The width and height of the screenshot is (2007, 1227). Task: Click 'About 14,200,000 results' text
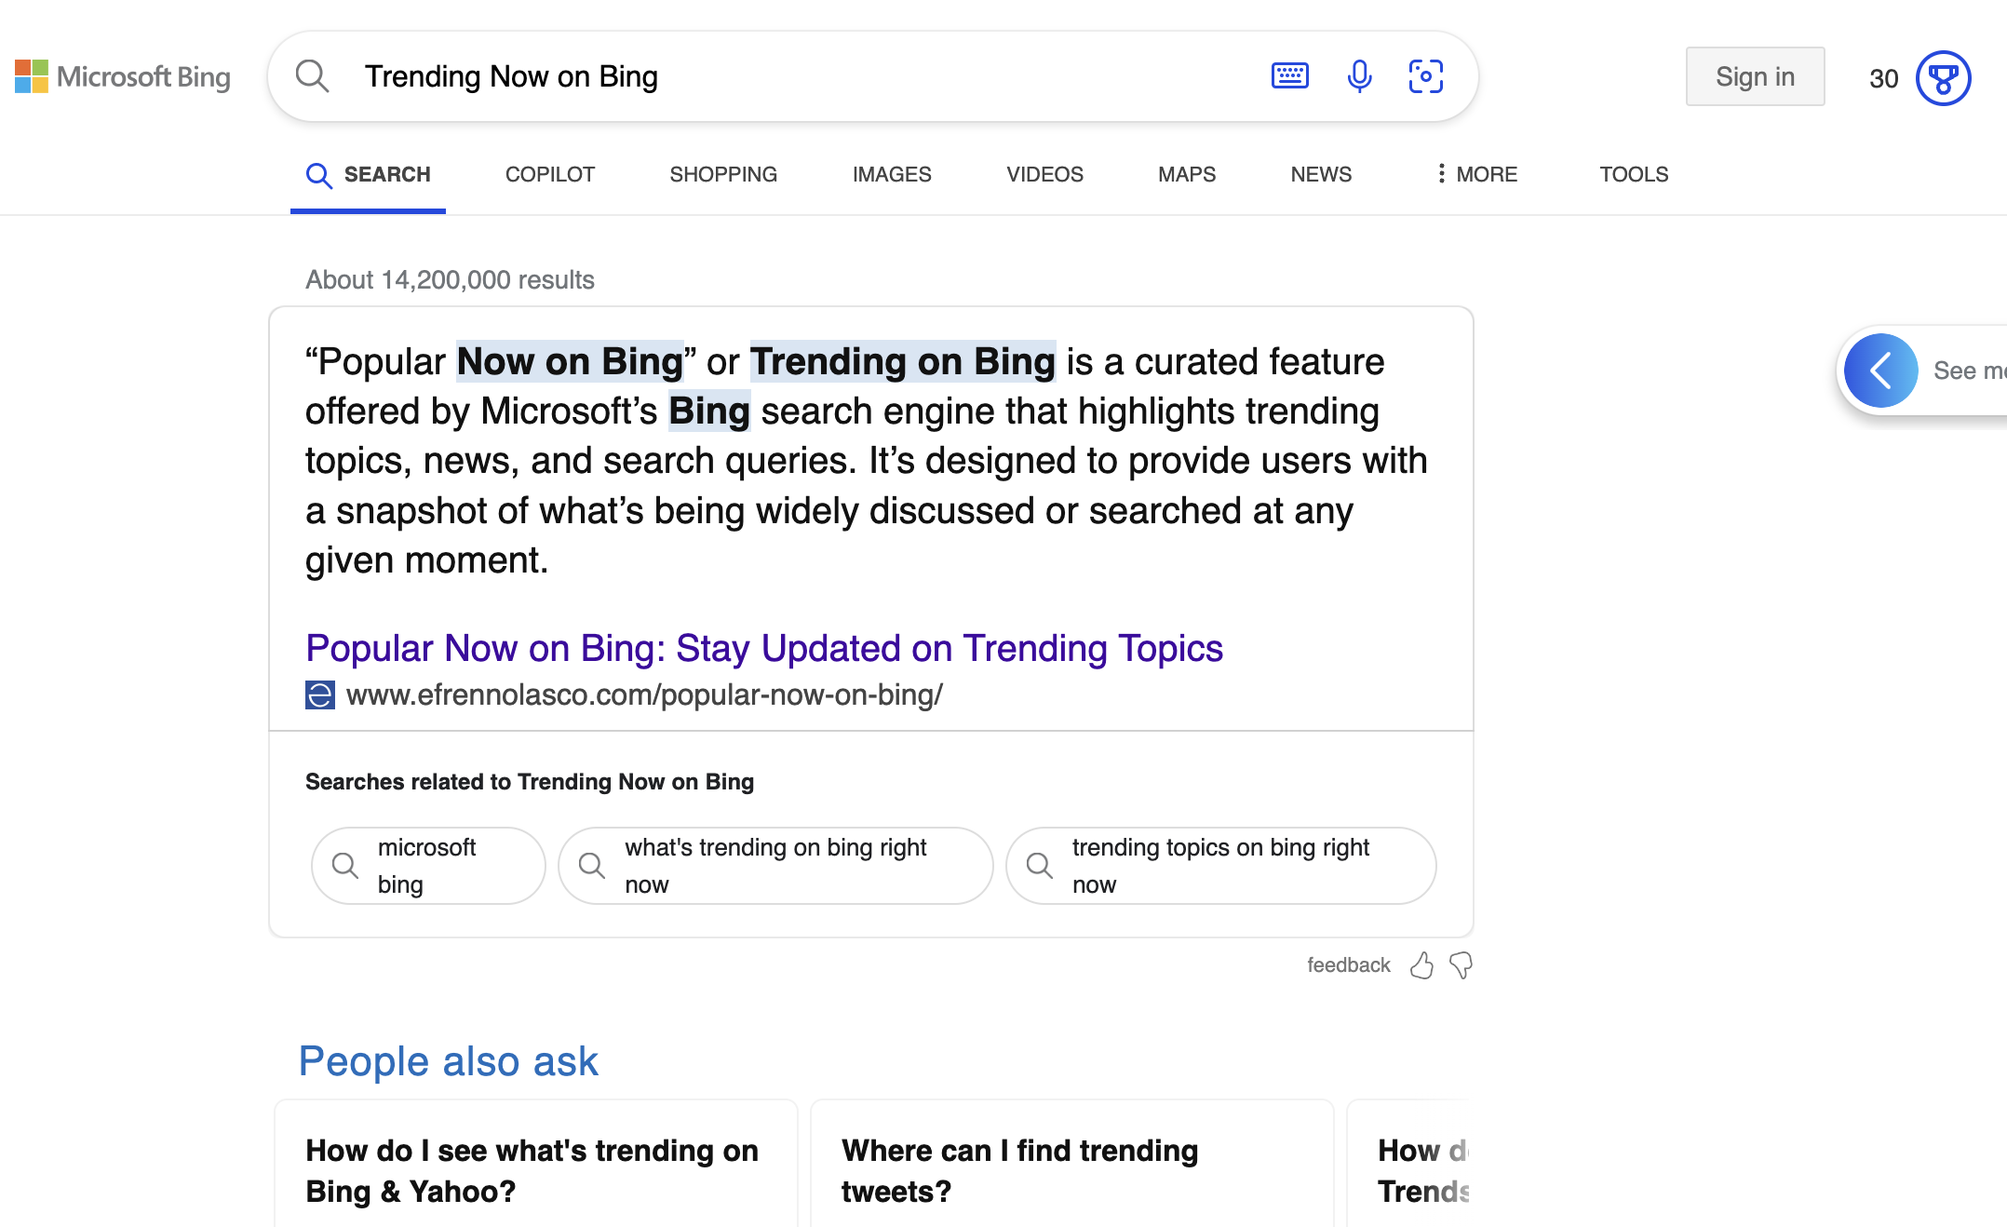click(450, 279)
